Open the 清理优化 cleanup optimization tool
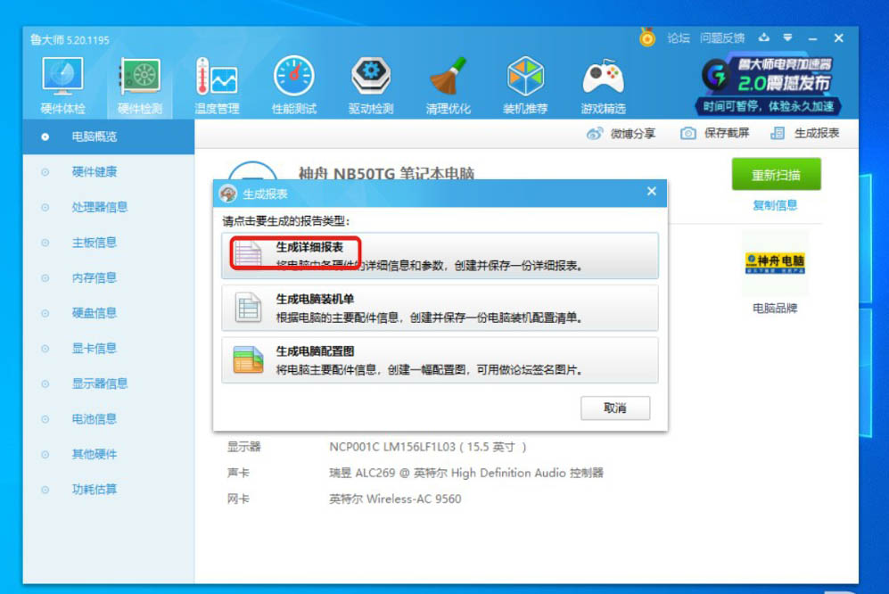Viewport: 889px width, 594px height. coord(449,85)
